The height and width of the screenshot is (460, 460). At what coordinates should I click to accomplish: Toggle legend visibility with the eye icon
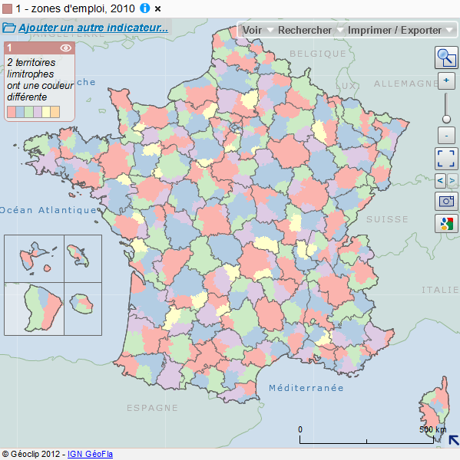[65, 48]
